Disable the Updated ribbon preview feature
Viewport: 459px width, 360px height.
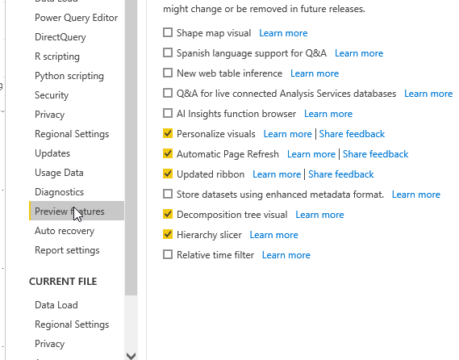click(x=168, y=174)
